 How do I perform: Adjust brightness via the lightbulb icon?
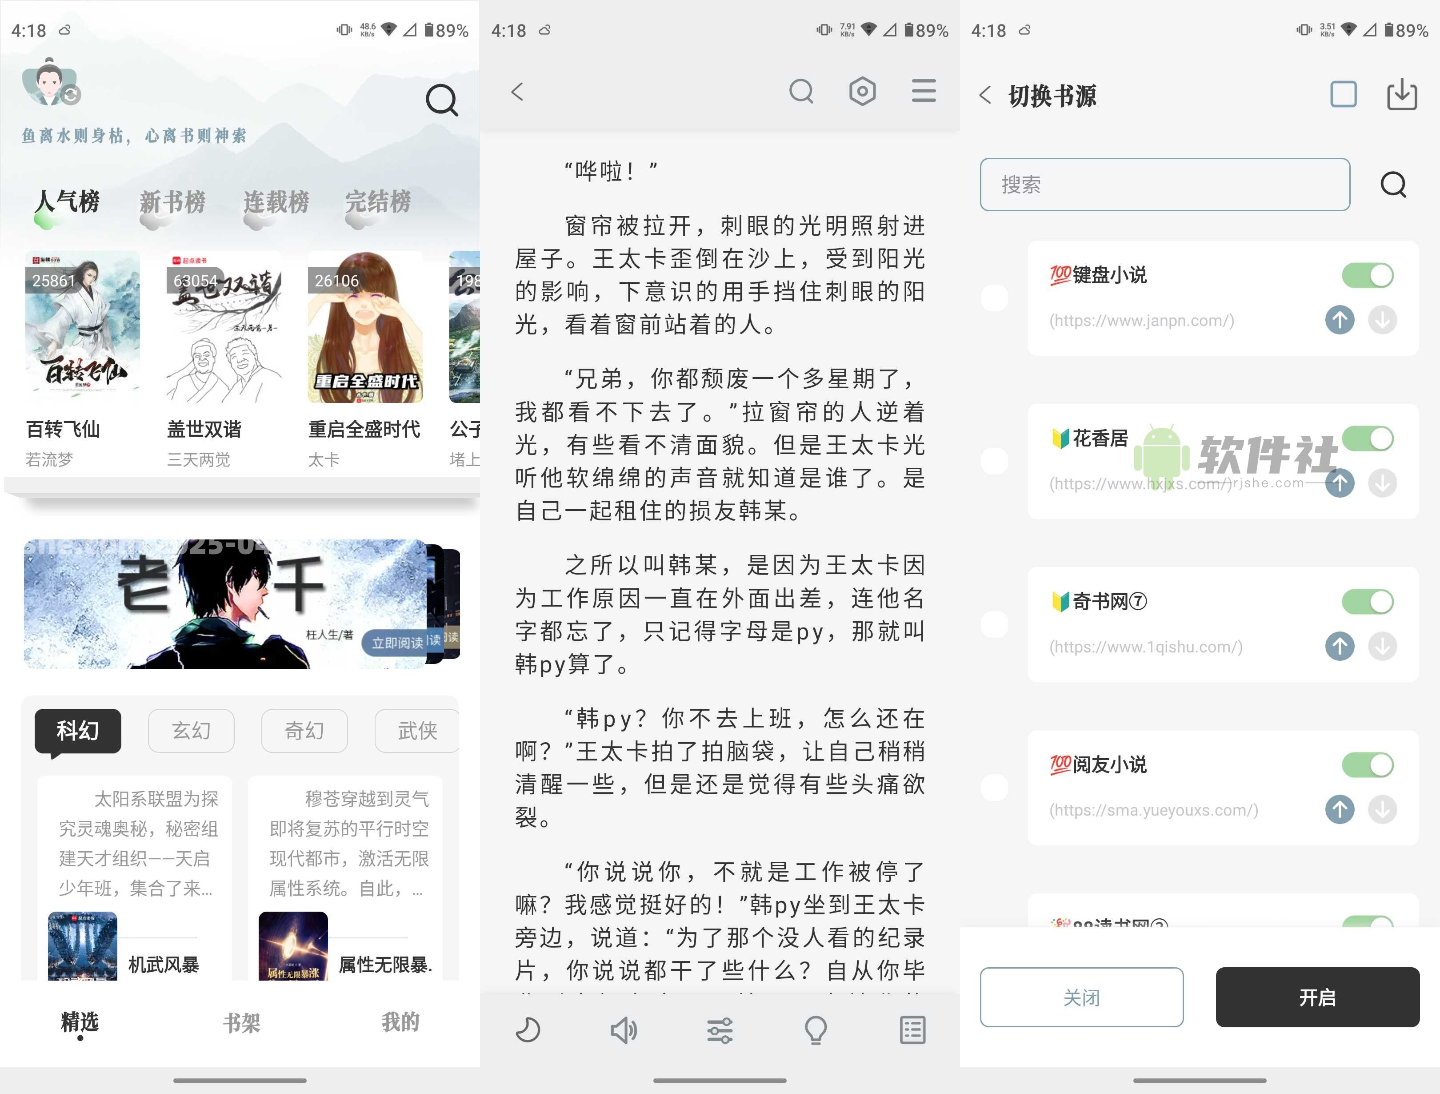click(816, 1030)
